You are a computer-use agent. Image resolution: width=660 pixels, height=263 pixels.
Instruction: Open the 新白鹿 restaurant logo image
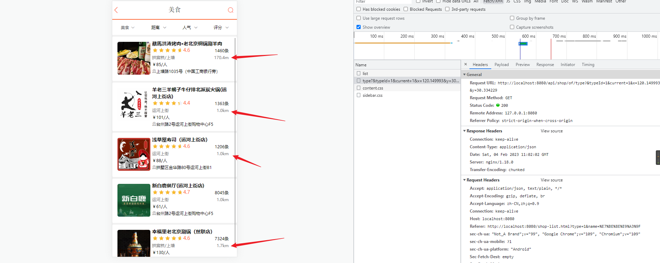coord(134,200)
